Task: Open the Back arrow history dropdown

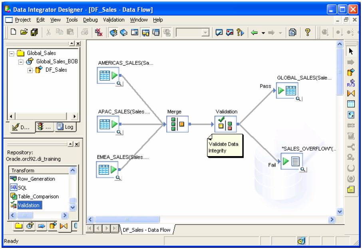Action: (x=263, y=33)
